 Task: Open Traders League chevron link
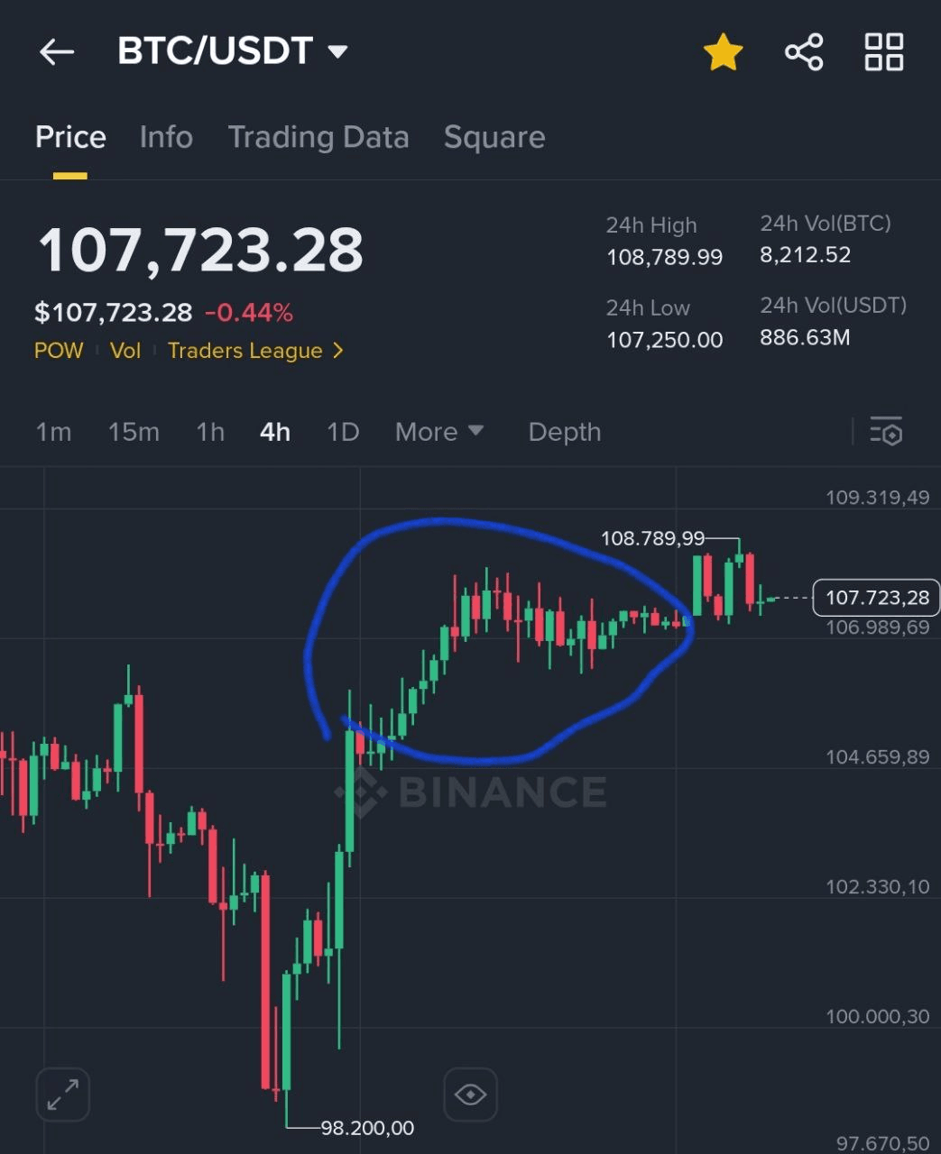click(x=255, y=351)
